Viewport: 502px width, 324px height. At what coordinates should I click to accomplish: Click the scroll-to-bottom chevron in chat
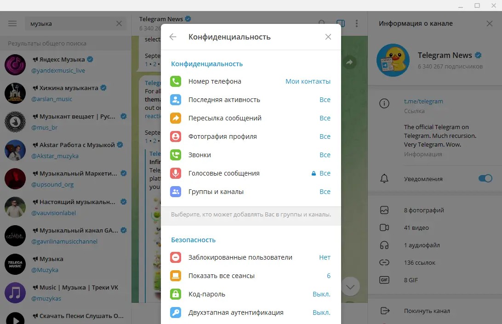click(x=350, y=286)
